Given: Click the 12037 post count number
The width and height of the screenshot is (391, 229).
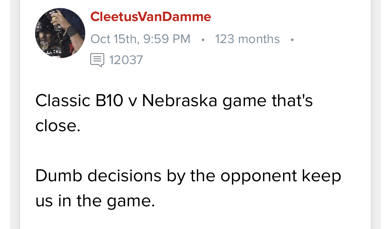Looking at the screenshot, I should pyautogui.click(x=126, y=60).
